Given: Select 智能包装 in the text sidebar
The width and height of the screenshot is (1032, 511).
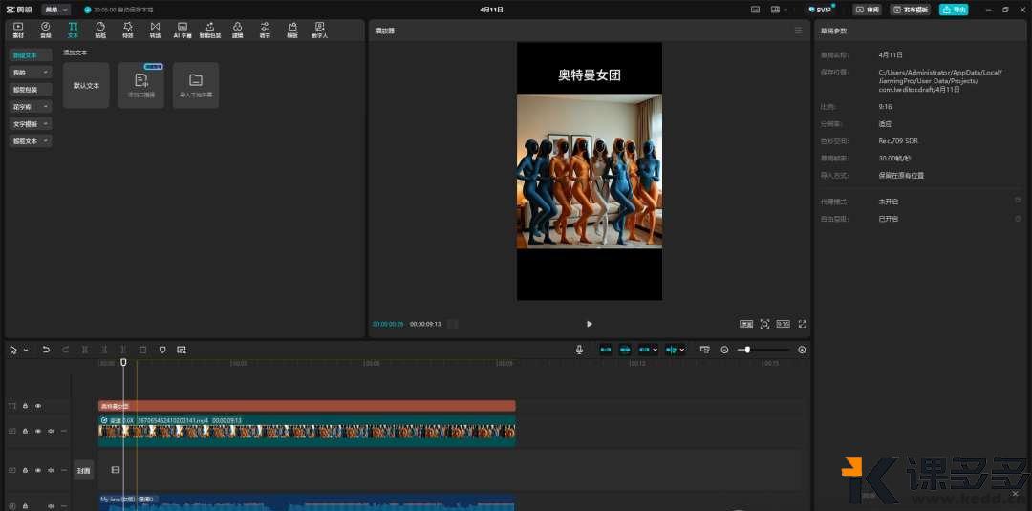Looking at the screenshot, I should tap(31, 90).
